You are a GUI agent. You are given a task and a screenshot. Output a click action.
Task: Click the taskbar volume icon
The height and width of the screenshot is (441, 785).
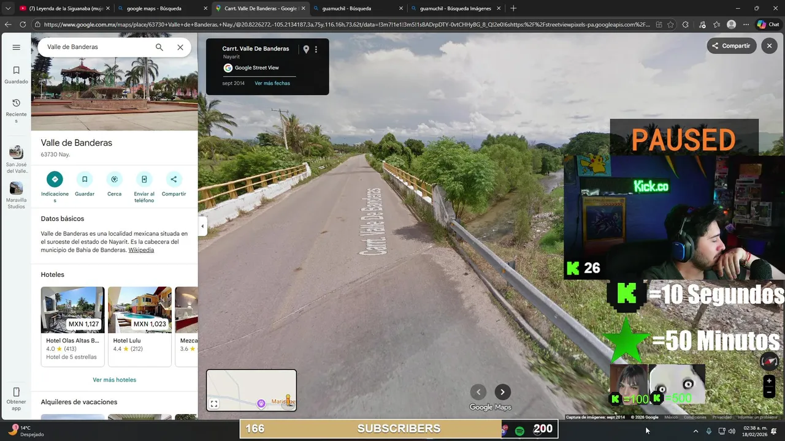[x=732, y=431]
